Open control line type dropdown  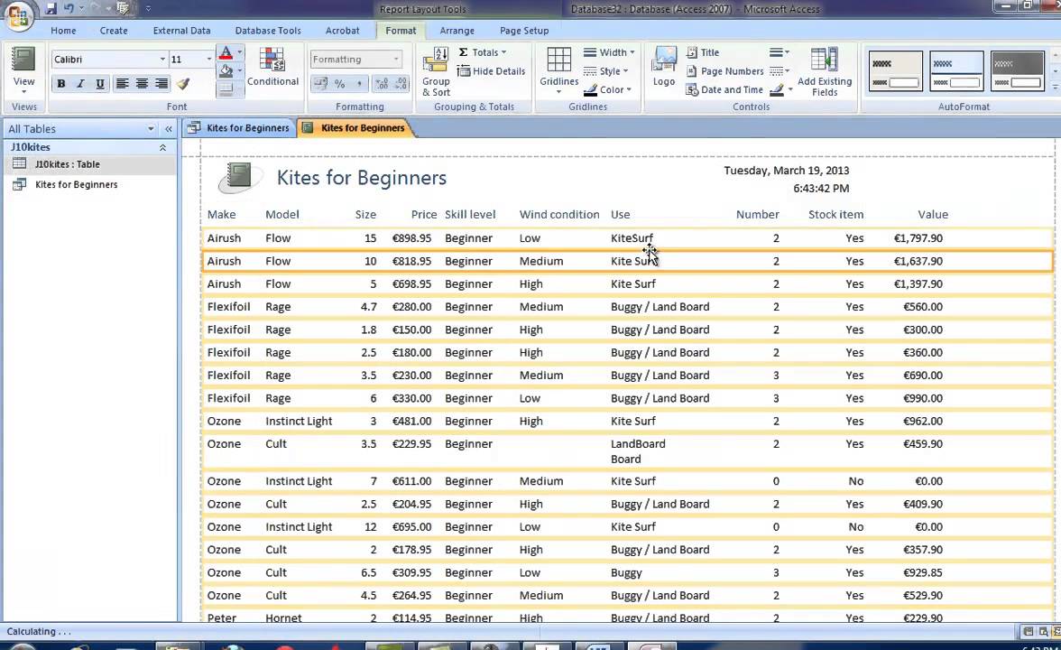[x=779, y=70]
